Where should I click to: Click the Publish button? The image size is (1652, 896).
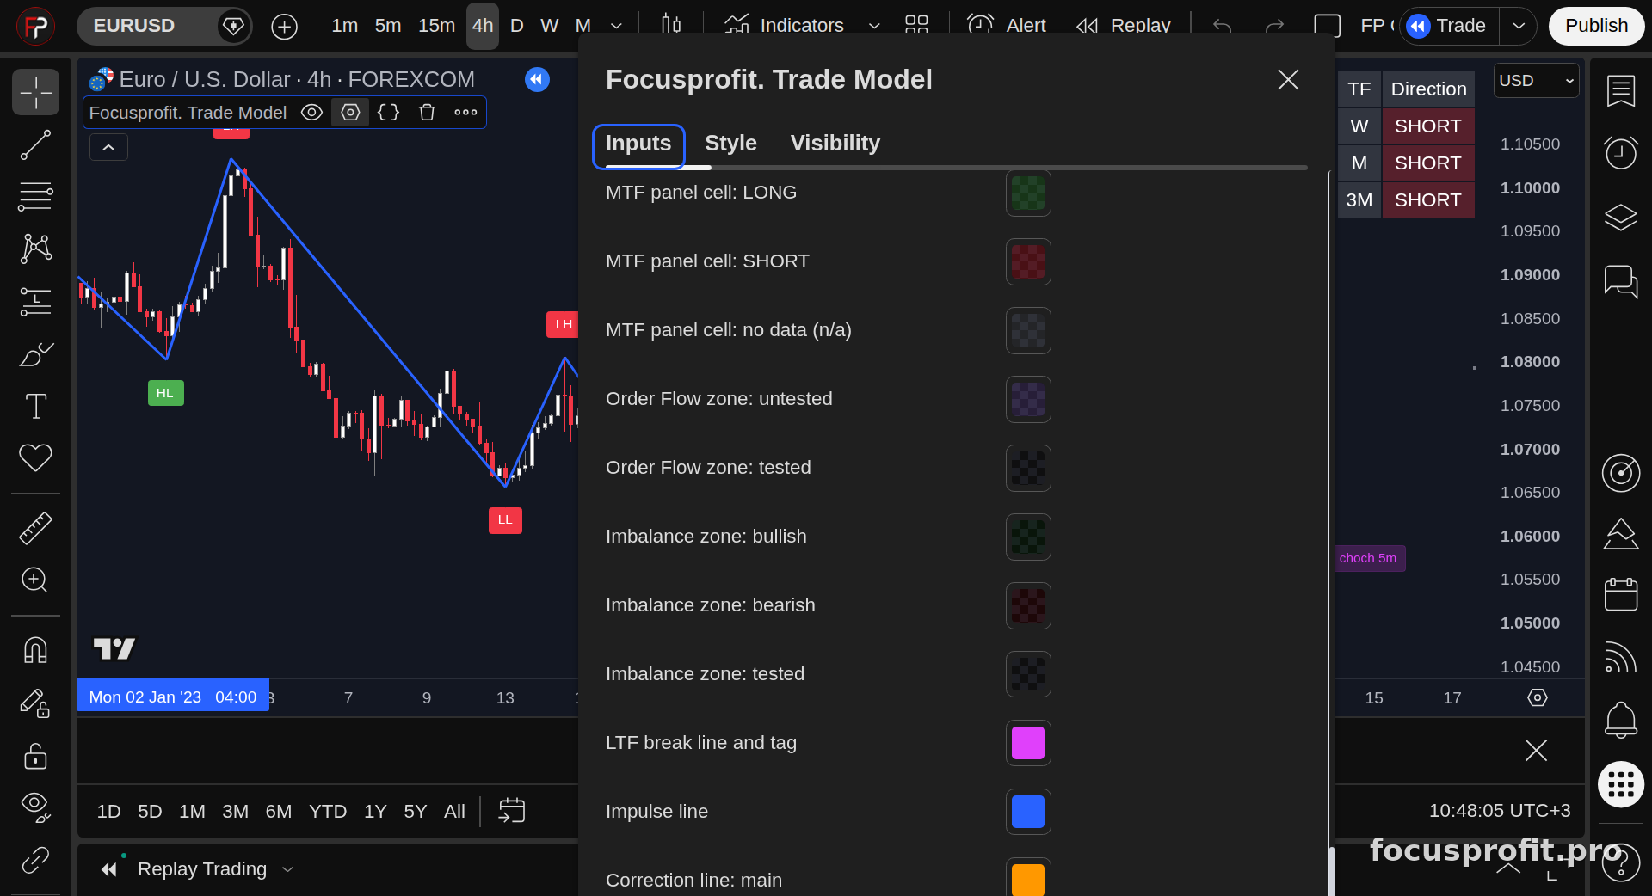(1596, 26)
